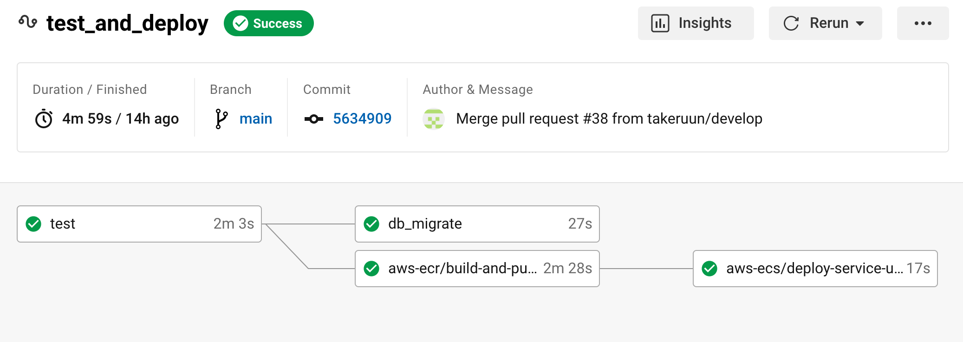
Task: Click the green checkmark on db_migrate
Action: (x=371, y=224)
